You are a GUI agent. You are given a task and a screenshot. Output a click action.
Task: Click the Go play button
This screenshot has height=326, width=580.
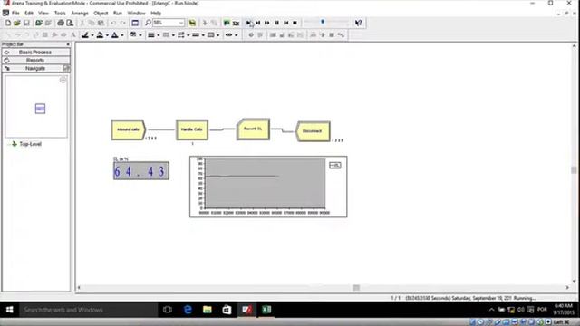click(248, 23)
